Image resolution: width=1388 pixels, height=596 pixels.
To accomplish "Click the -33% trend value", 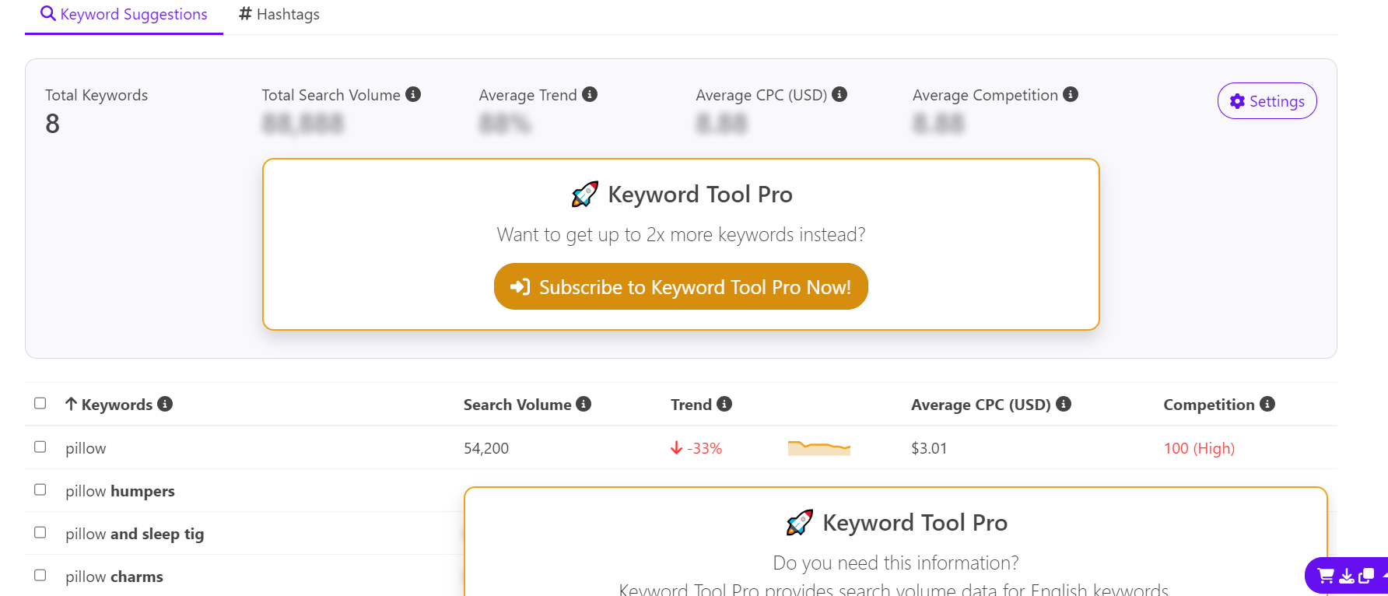I will (x=696, y=448).
